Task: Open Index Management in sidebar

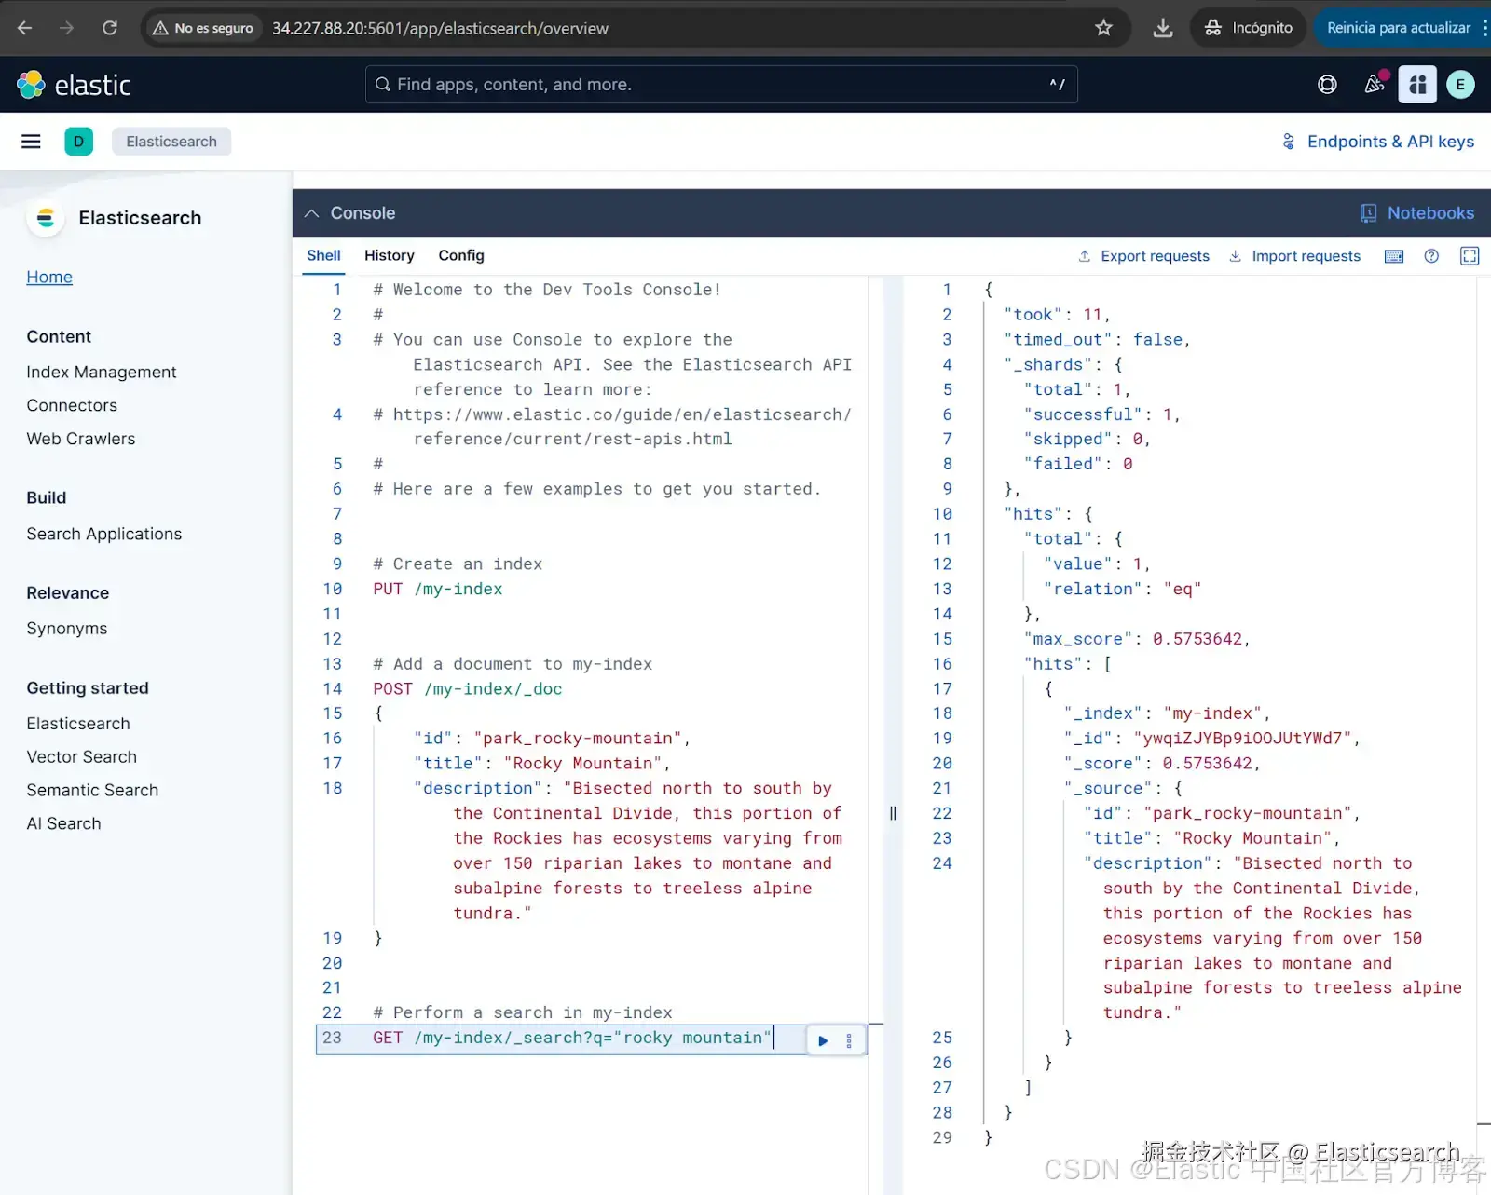Action: pos(101,372)
